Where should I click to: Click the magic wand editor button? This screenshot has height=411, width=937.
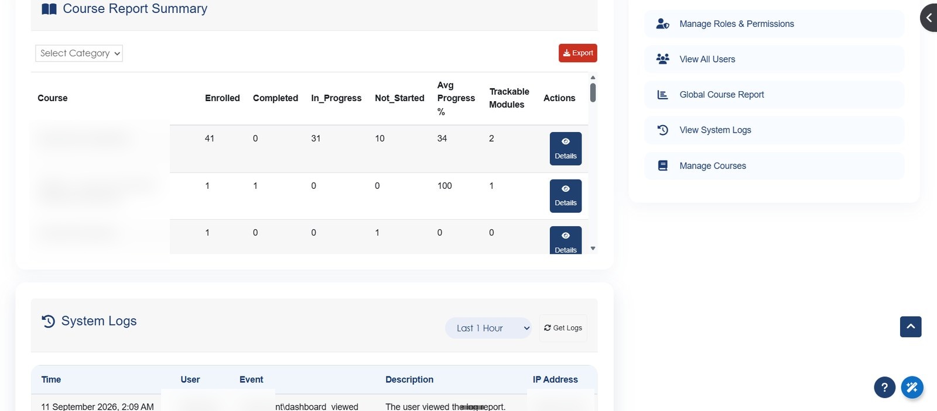point(912,387)
